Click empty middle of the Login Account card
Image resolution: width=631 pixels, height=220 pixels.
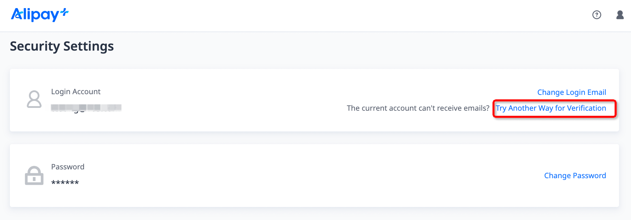click(x=229, y=100)
